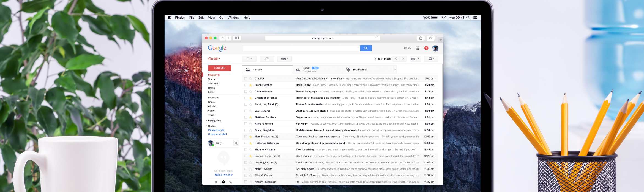This screenshot has height=192, width=644.
Task: Tick the Matthew Goodwin email checkbox
Action: coord(245,117)
